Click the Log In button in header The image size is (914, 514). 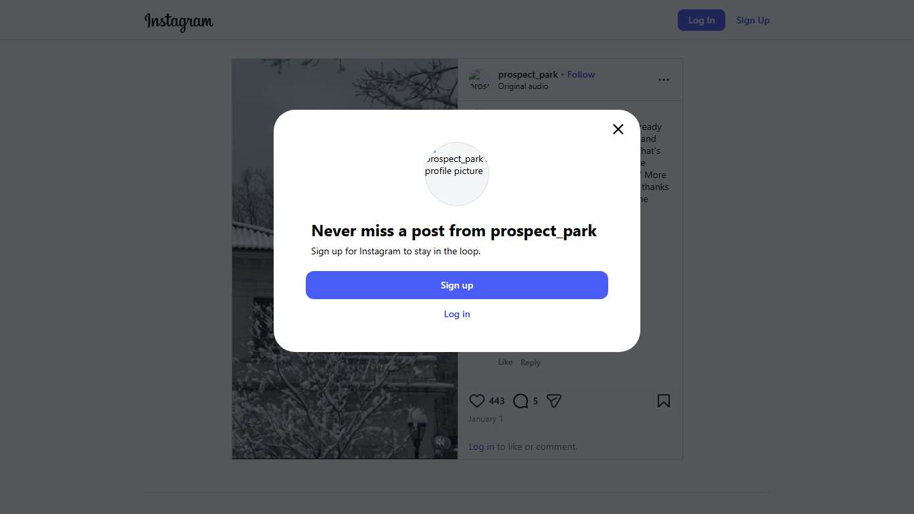(701, 20)
